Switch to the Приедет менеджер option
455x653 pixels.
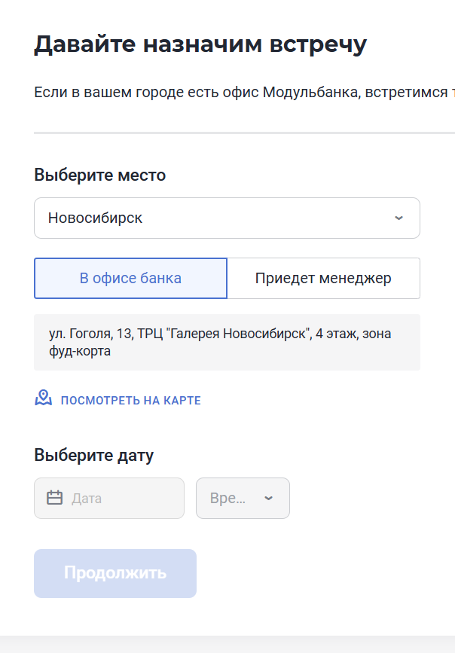[323, 278]
